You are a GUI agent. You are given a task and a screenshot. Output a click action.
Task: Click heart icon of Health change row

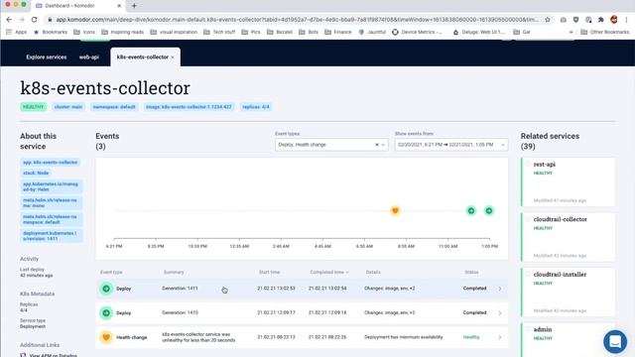[106, 337]
